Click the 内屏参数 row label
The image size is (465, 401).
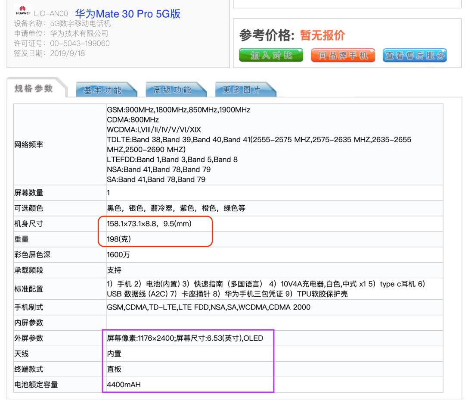pyautogui.click(x=29, y=323)
